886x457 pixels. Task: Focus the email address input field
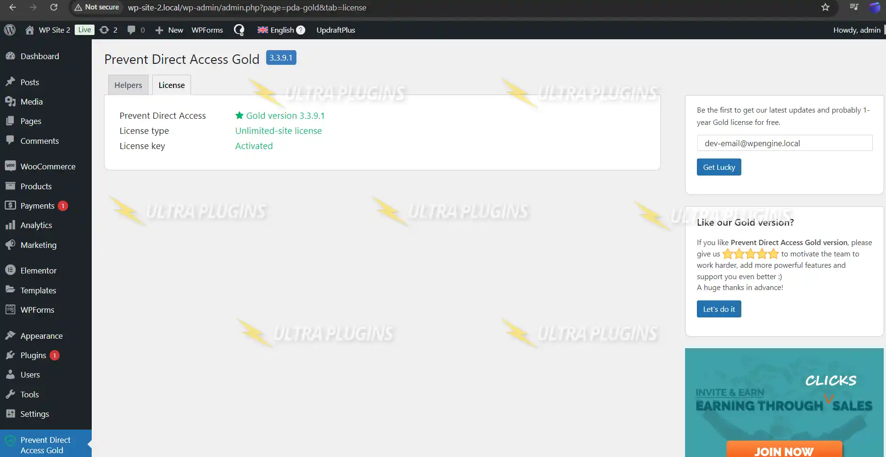pyautogui.click(x=784, y=143)
